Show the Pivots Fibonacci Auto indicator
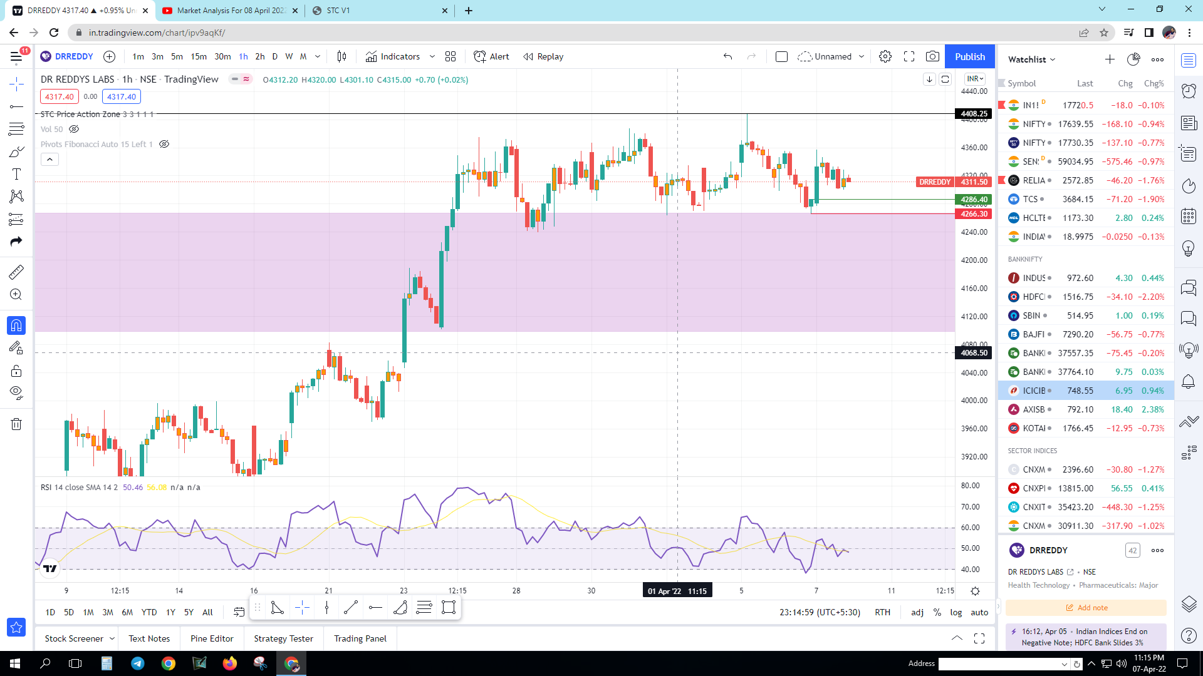The height and width of the screenshot is (676, 1203). [164, 144]
